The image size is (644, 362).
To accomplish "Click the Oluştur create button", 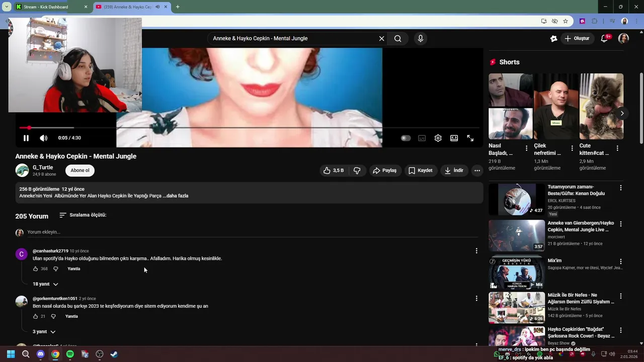I will [x=577, y=38].
